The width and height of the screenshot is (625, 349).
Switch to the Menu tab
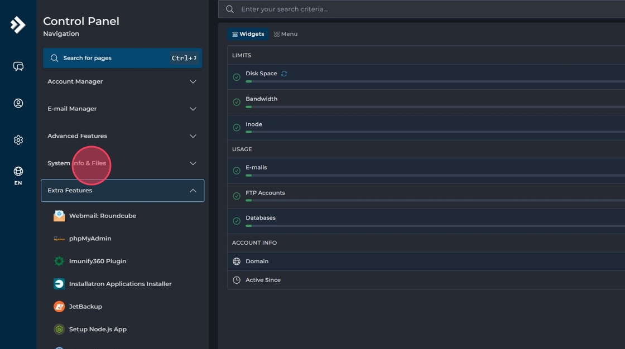point(286,34)
